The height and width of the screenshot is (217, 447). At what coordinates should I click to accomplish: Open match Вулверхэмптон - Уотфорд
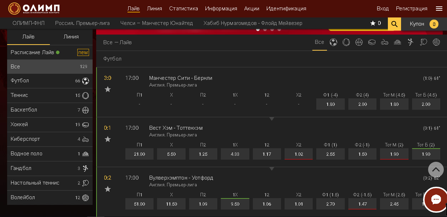181,178
